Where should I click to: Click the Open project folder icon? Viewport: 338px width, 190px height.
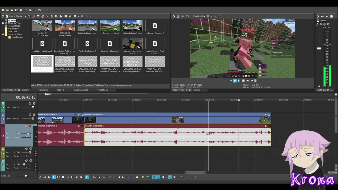click(x=7, y=10)
